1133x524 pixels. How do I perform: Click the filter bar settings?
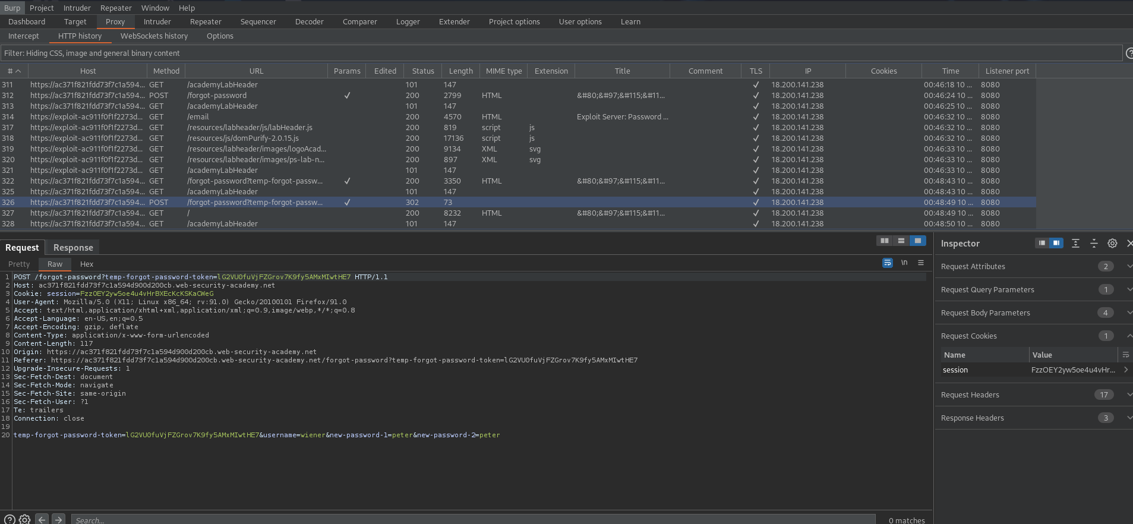pyautogui.click(x=561, y=53)
